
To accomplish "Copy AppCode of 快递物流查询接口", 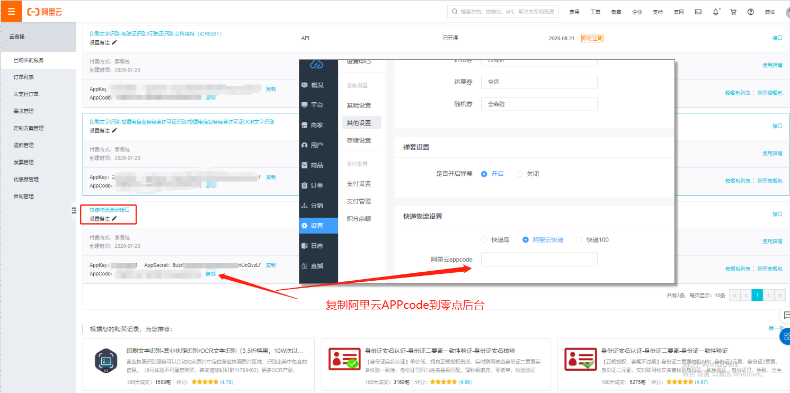I will pos(210,274).
